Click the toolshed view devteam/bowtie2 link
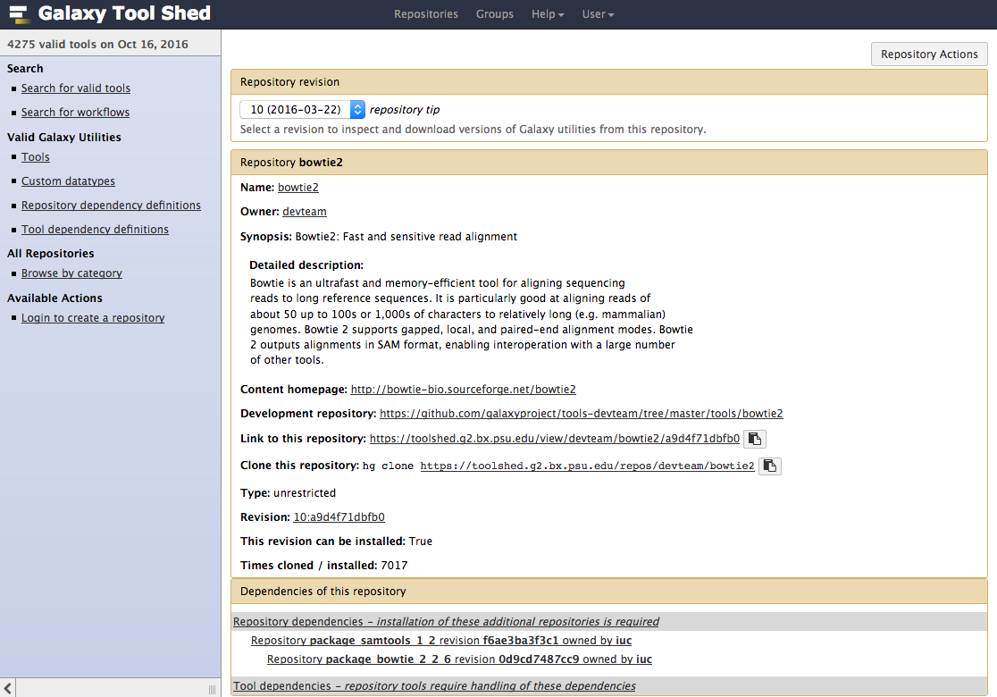 point(555,439)
